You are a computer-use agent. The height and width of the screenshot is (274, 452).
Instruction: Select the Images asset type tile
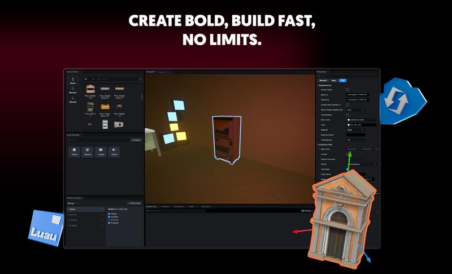pyautogui.click(x=101, y=151)
